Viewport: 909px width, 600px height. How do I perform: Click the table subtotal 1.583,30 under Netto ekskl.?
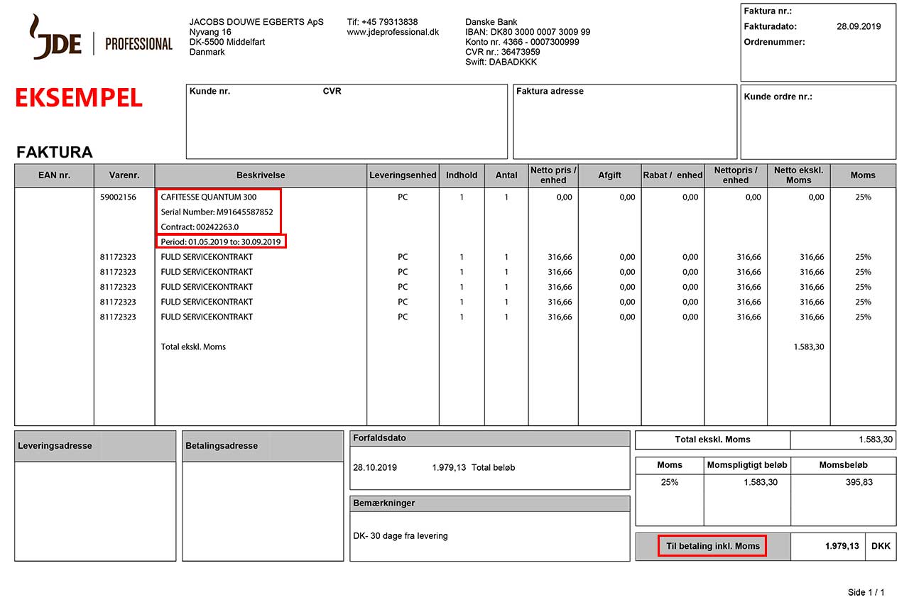point(809,347)
